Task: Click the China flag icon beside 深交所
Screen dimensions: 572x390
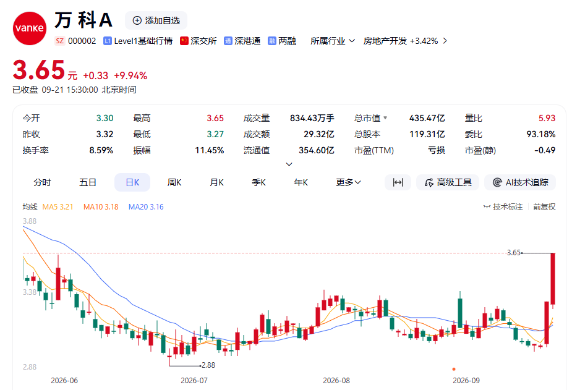Action: pyautogui.click(x=184, y=41)
